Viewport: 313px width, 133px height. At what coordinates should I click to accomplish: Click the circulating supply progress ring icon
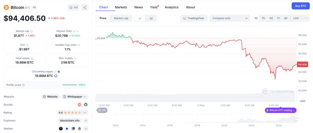[56, 76]
